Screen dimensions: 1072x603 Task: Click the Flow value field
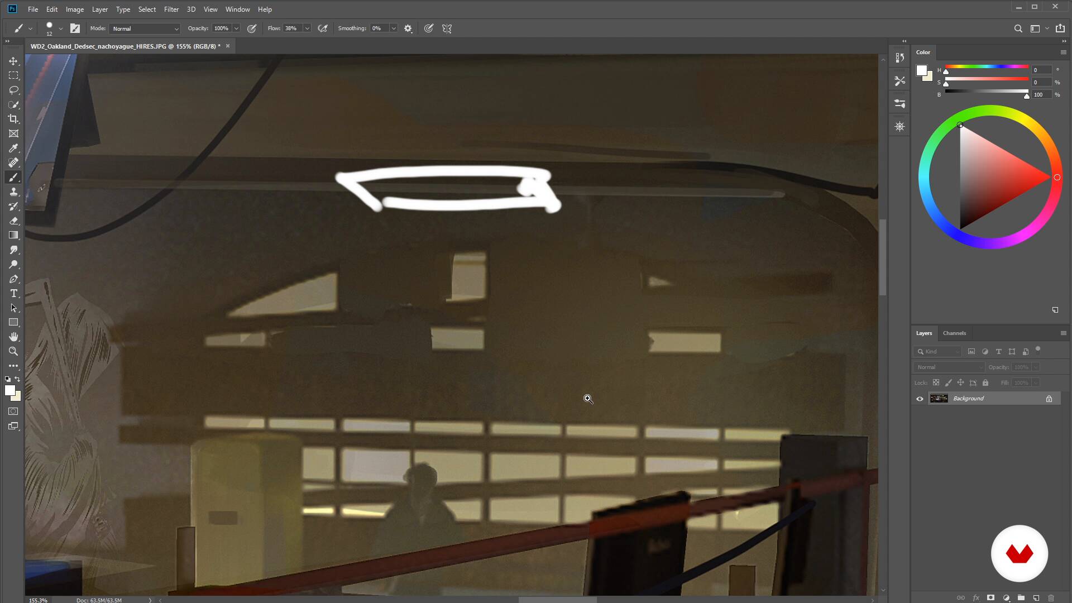[x=293, y=28]
